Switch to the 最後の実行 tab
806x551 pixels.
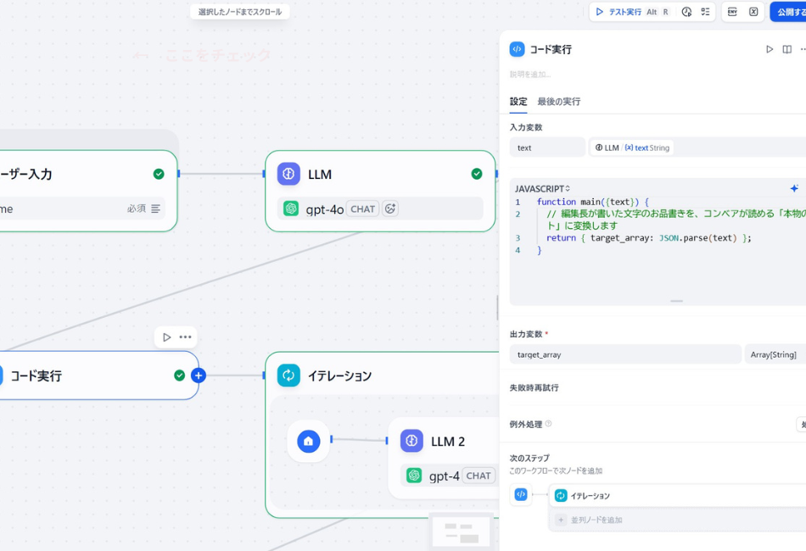point(558,102)
